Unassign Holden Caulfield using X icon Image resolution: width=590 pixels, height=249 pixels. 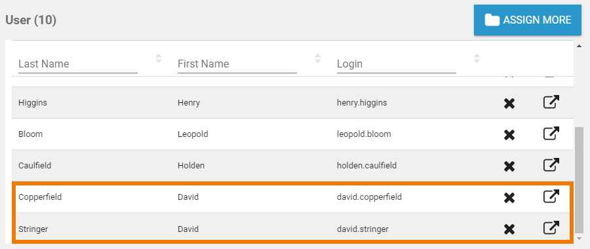[509, 166]
